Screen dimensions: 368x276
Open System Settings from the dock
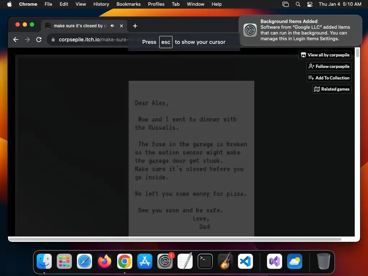[x=165, y=261]
